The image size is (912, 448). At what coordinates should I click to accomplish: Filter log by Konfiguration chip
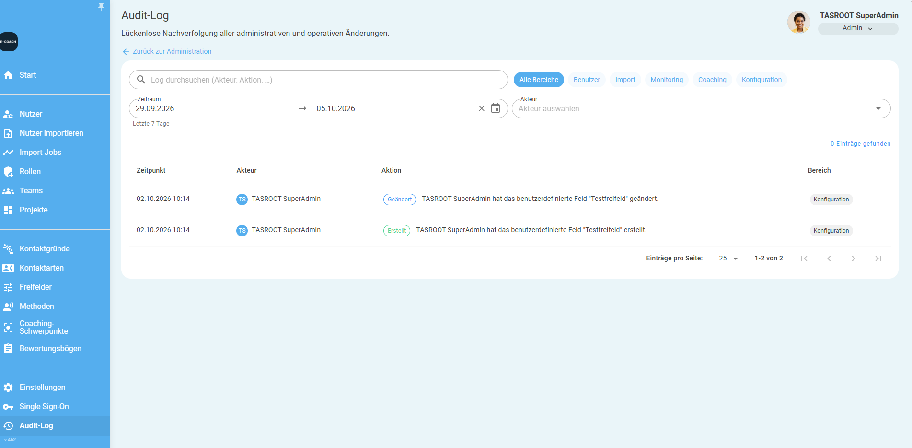(762, 80)
